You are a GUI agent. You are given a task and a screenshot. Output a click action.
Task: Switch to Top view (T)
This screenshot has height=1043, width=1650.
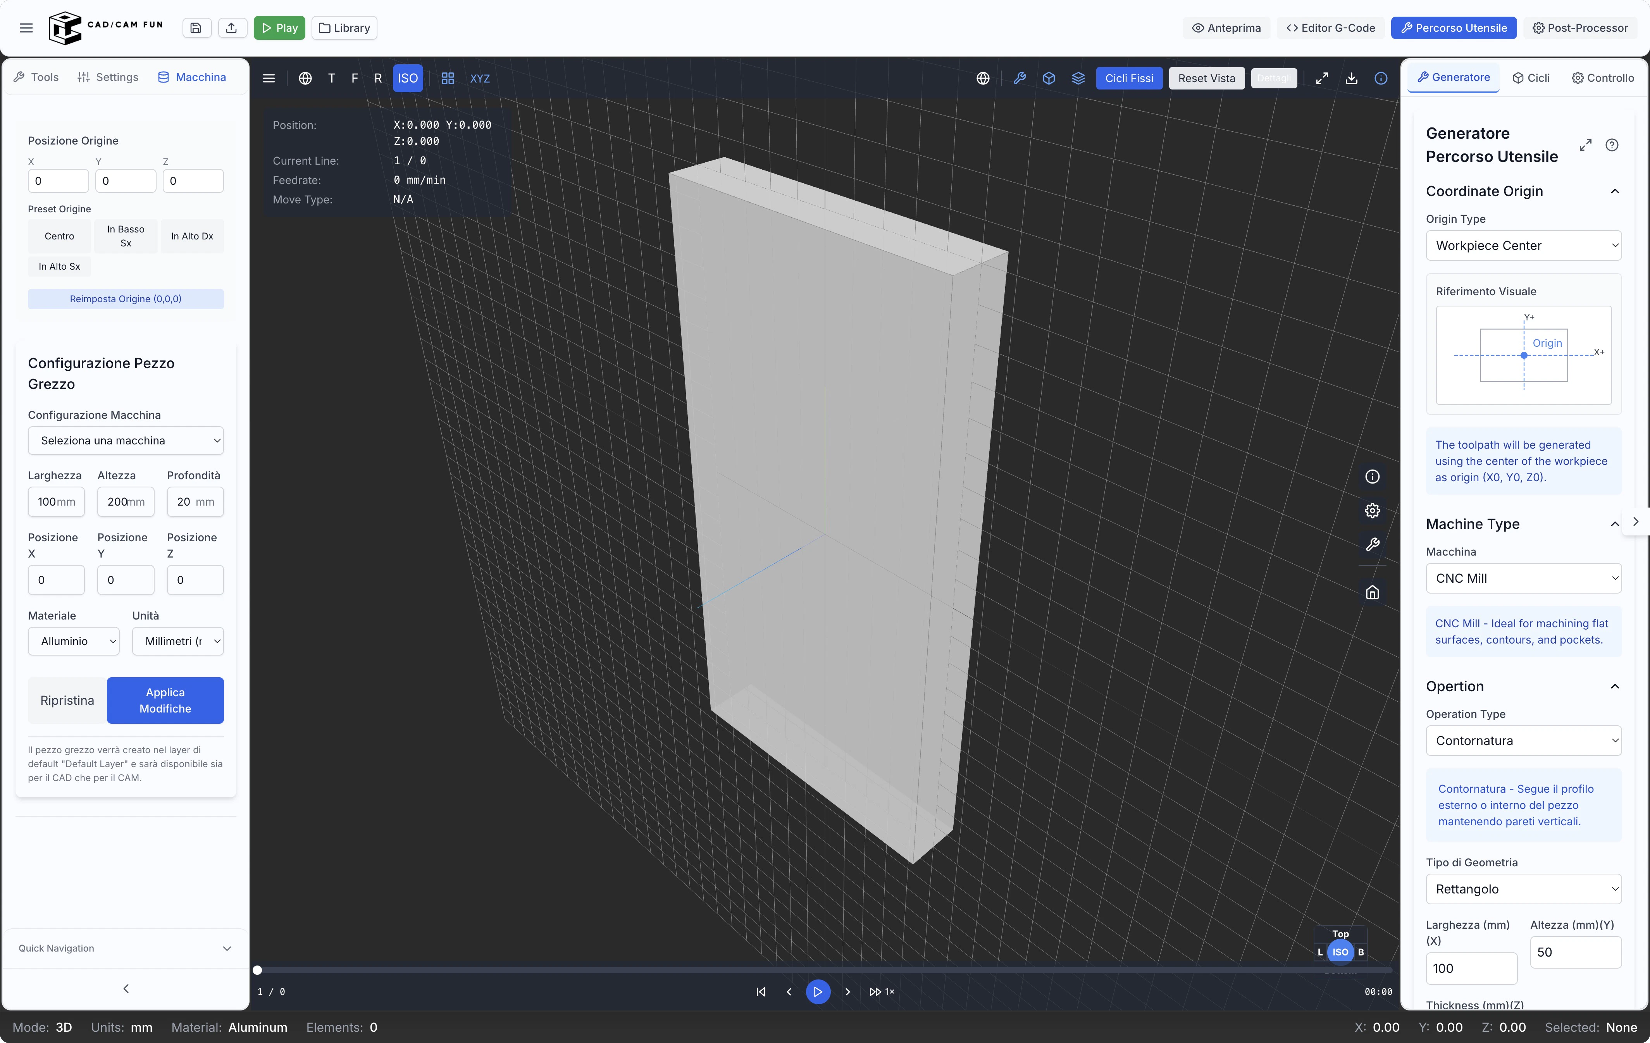[x=332, y=78]
